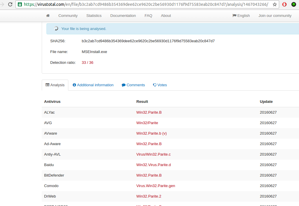Switch to the Votes tab
The image size is (299, 206).
click(x=160, y=85)
